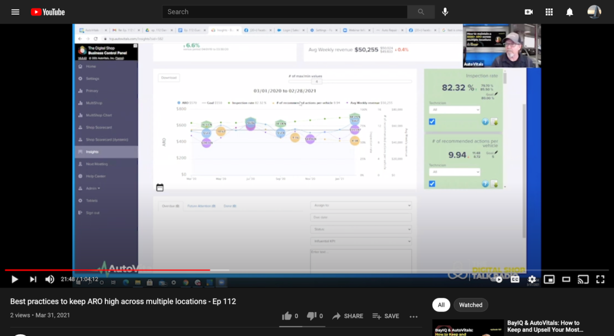Image resolution: width=614 pixels, height=336 pixels.
Task: Open the Assign to dropdown
Action: click(361, 205)
